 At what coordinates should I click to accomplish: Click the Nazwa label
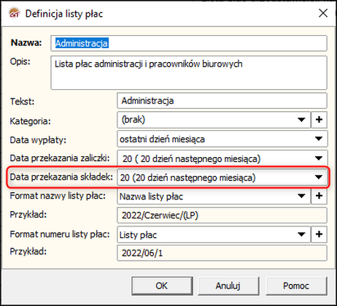pyautogui.click(x=26, y=42)
